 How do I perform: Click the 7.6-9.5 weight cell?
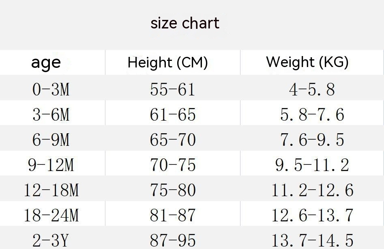click(x=312, y=140)
